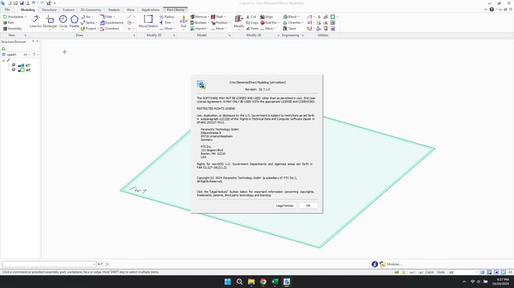
Task: Create a new Assembly
Action: [x=12, y=29]
